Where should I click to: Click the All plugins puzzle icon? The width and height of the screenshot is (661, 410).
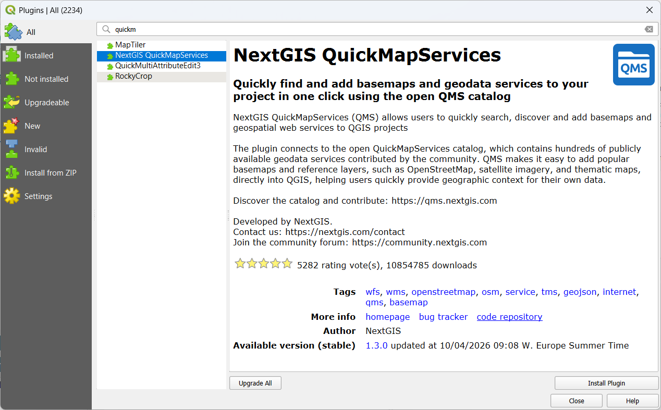point(13,31)
